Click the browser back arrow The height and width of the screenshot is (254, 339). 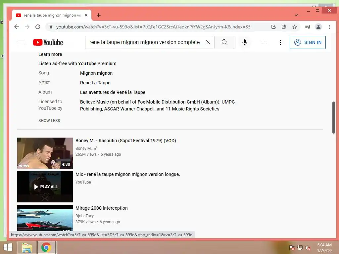pyautogui.click(x=17, y=27)
